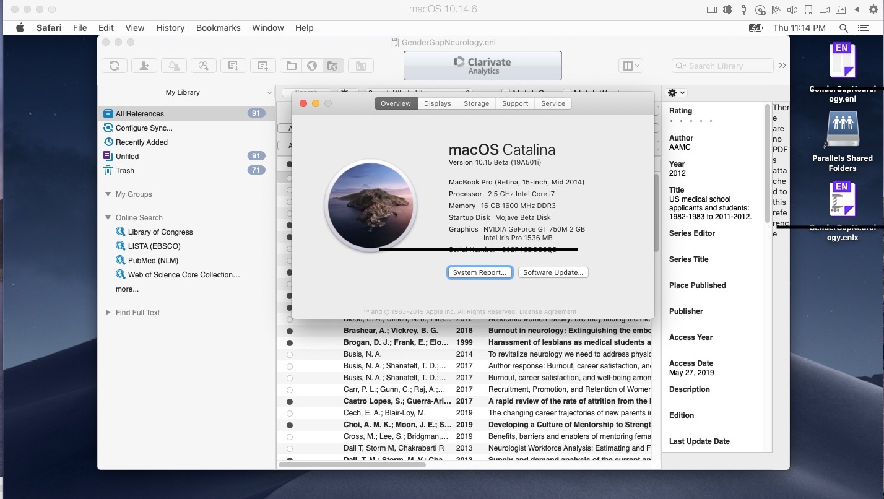
Task: Click the Software Update button
Action: click(553, 272)
